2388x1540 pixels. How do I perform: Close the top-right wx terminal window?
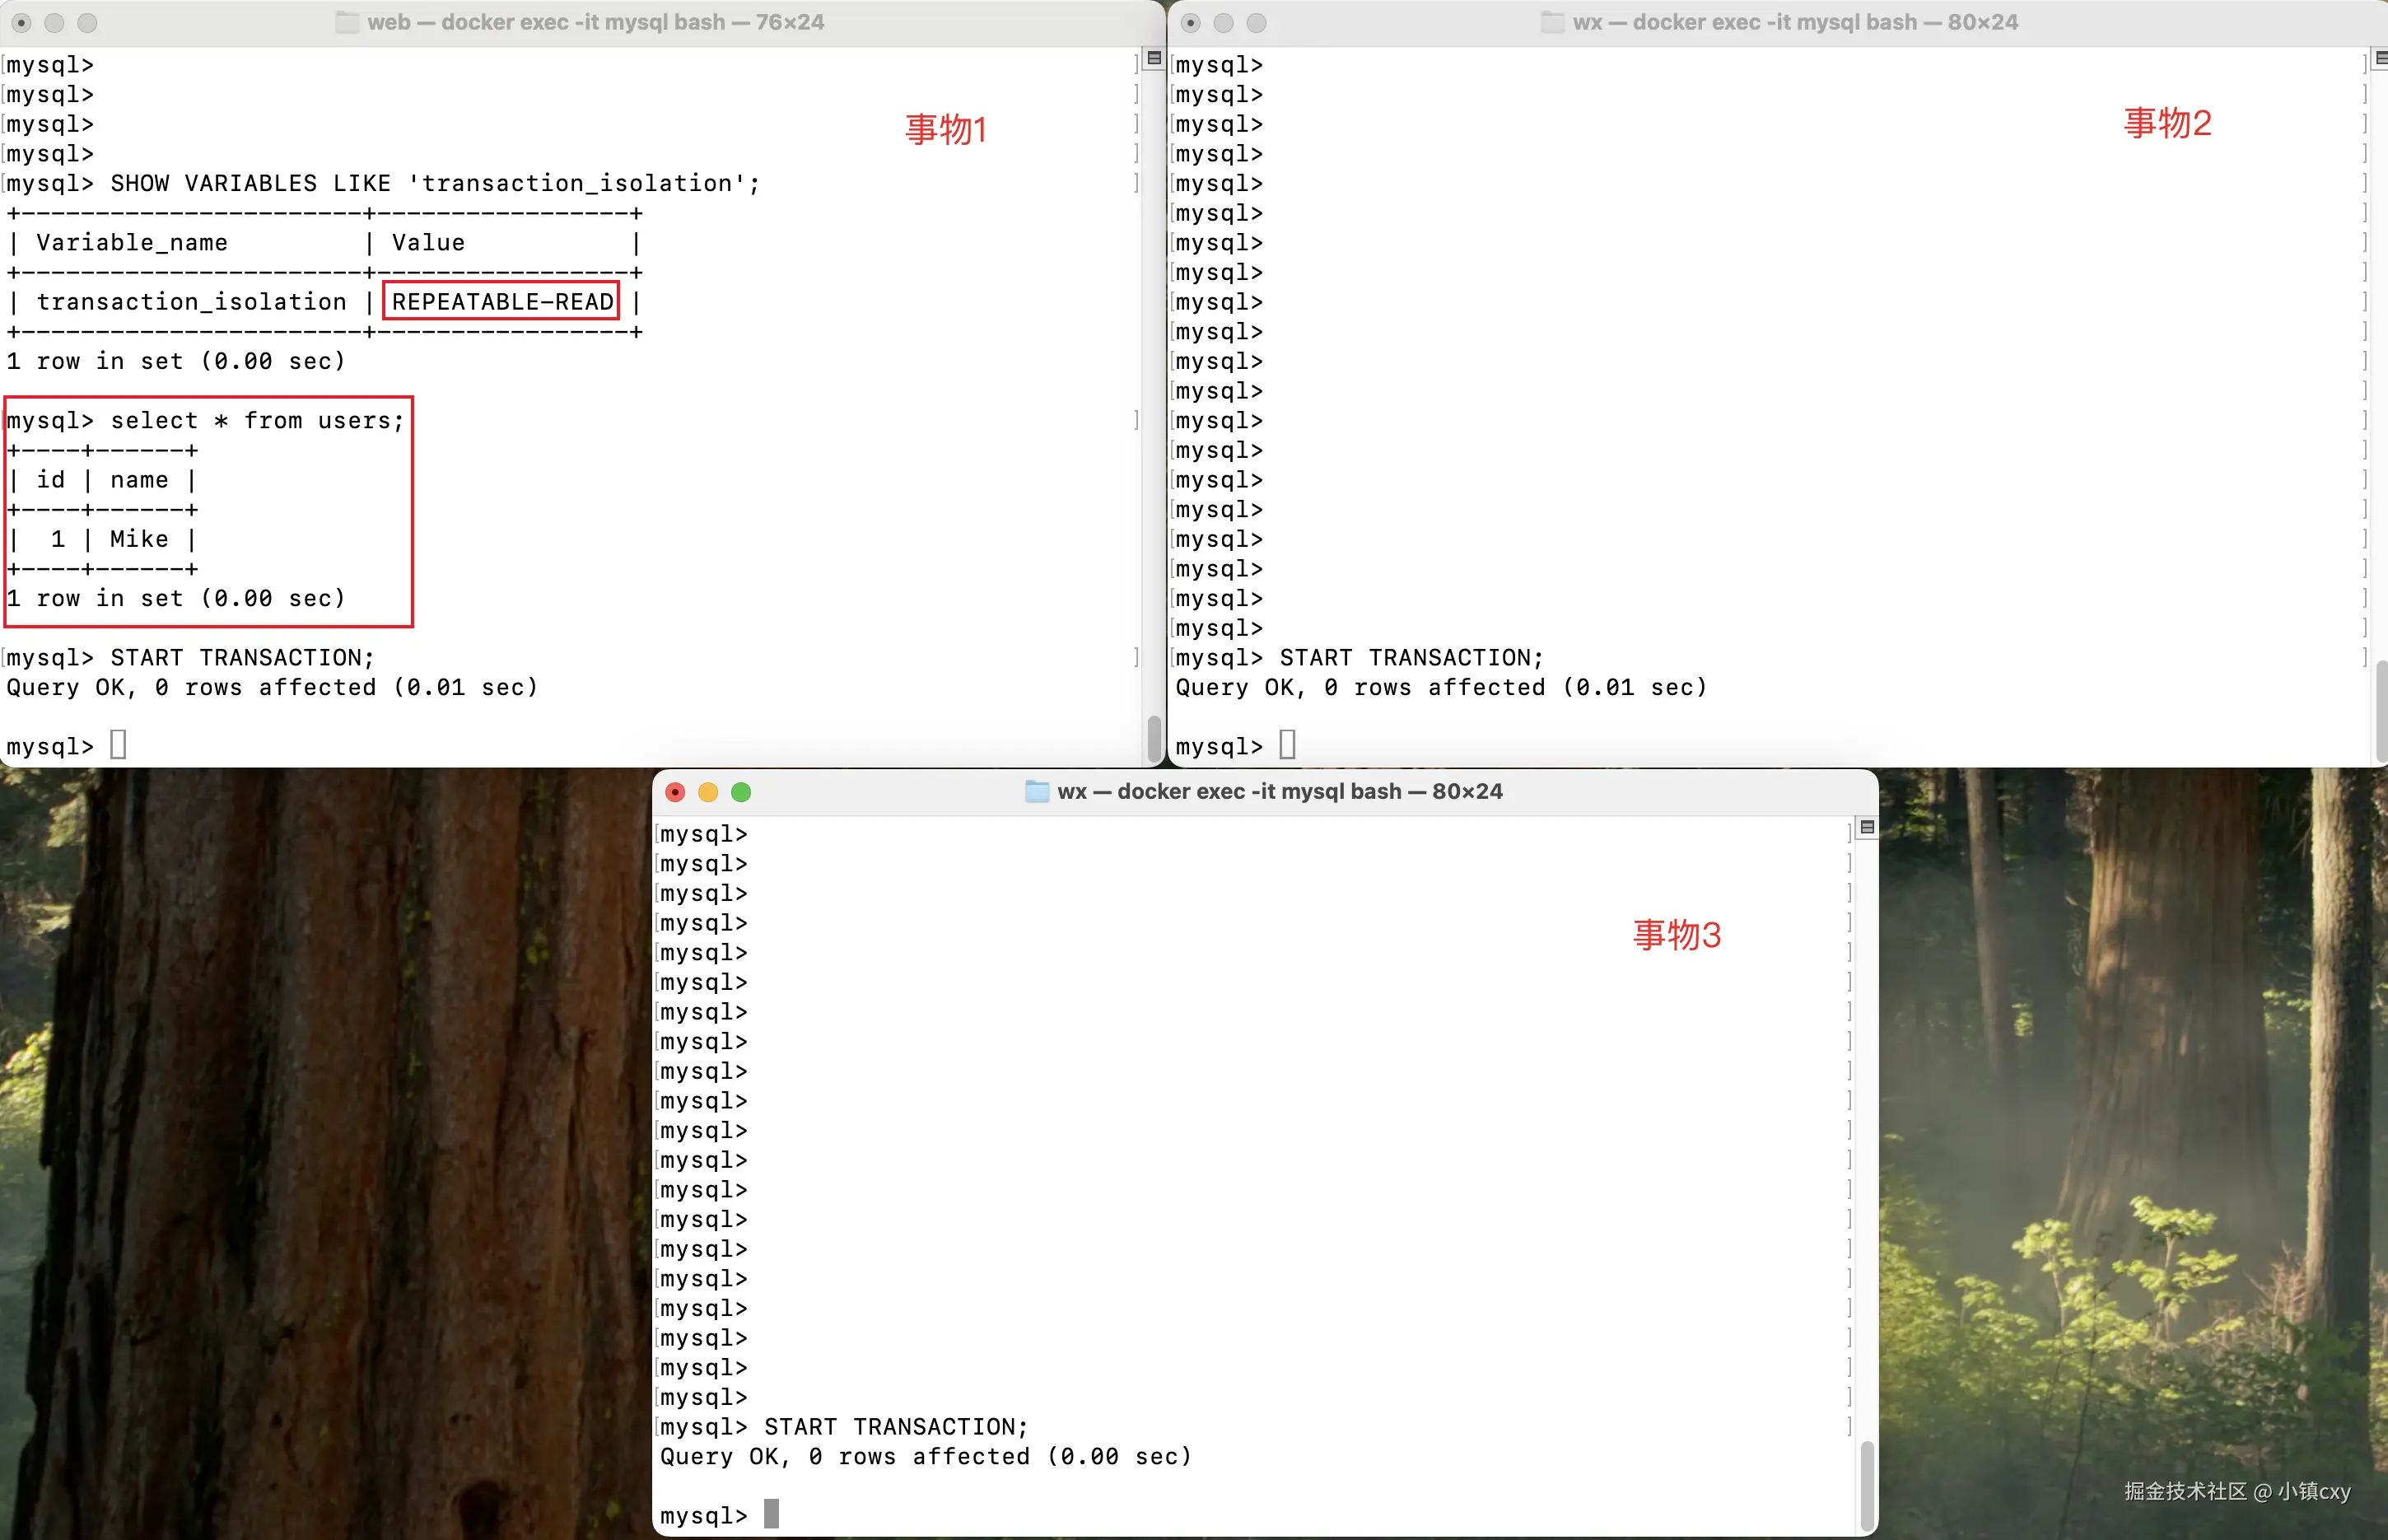pyautogui.click(x=1191, y=22)
